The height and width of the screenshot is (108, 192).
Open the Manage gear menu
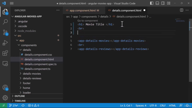pyautogui.click(x=5, y=98)
